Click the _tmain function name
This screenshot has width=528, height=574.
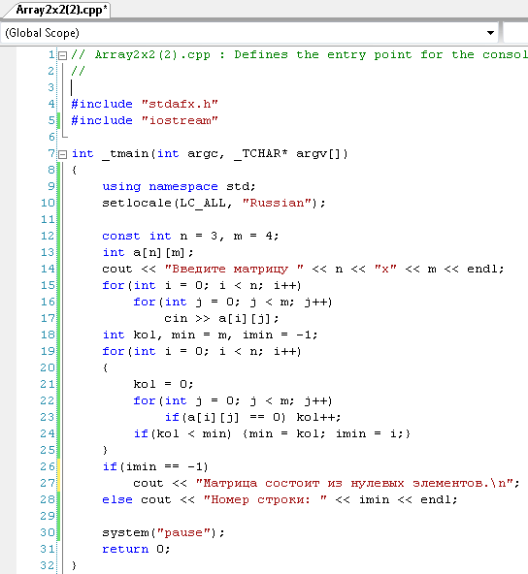[125, 153]
